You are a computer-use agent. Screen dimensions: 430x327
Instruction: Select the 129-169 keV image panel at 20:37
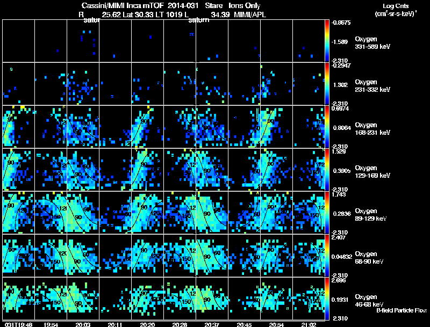pyautogui.click(x=212, y=170)
